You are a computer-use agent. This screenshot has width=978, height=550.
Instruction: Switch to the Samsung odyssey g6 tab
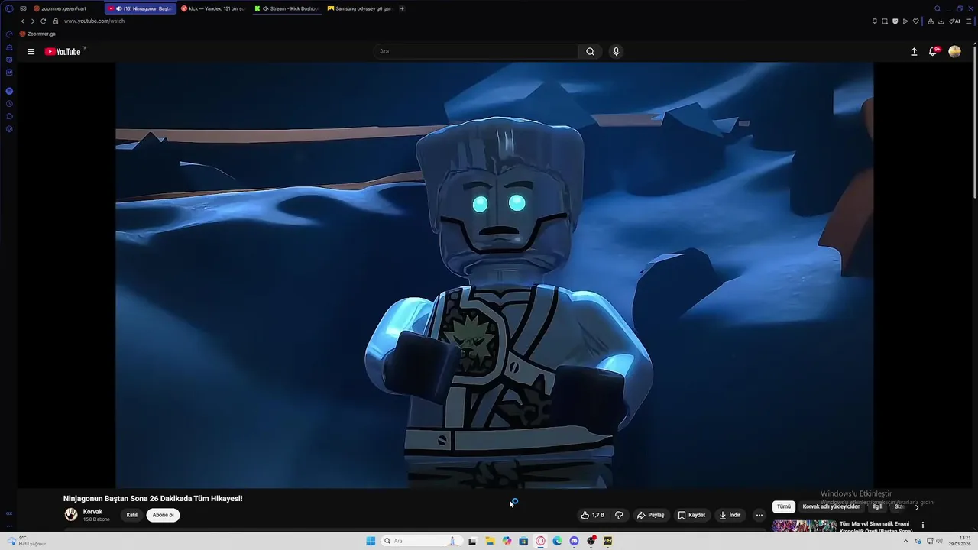(x=359, y=8)
